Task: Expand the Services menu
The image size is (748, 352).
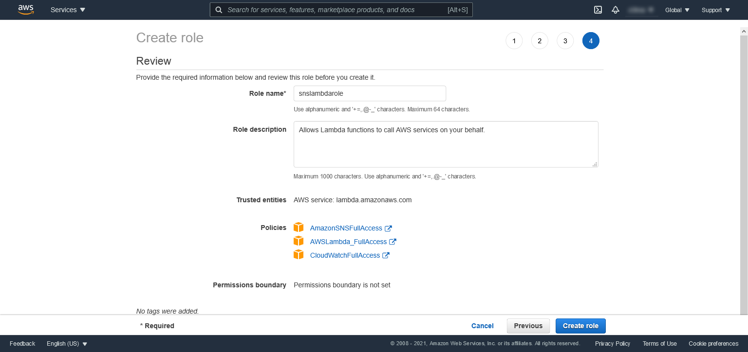Action: (x=68, y=10)
